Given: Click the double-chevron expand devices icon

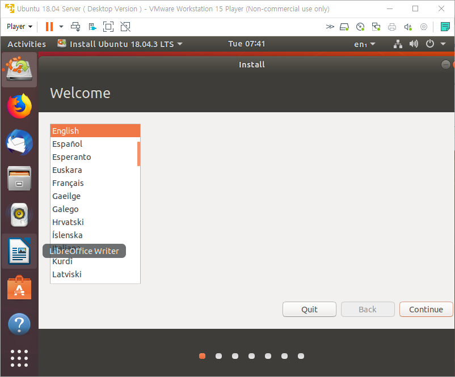Looking at the screenshot, I should click(330, 27).
